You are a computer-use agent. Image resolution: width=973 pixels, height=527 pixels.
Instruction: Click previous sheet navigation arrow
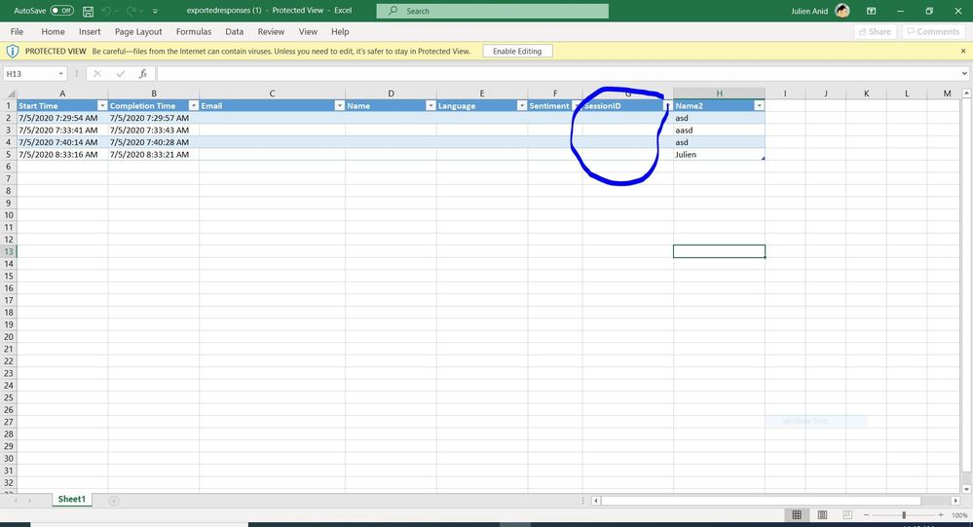[15, 501]
